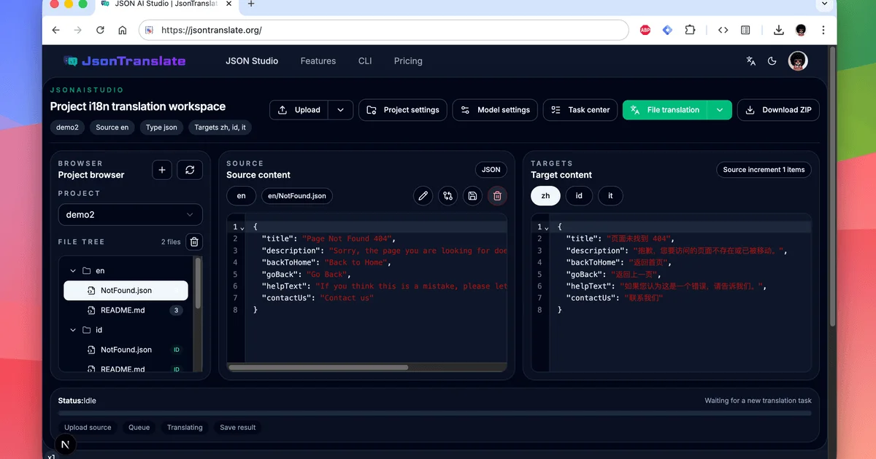Image resolution: width=876 pixels, height=459 pixels.
Task: Click the source editor horizontal scrollbar
Action: tap(318, 367)
